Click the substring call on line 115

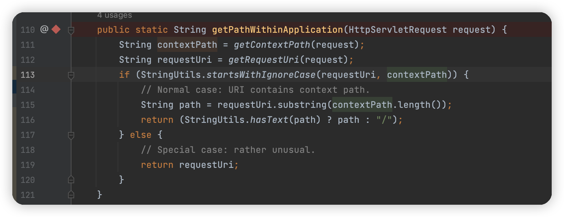click(x=302, y=105)
